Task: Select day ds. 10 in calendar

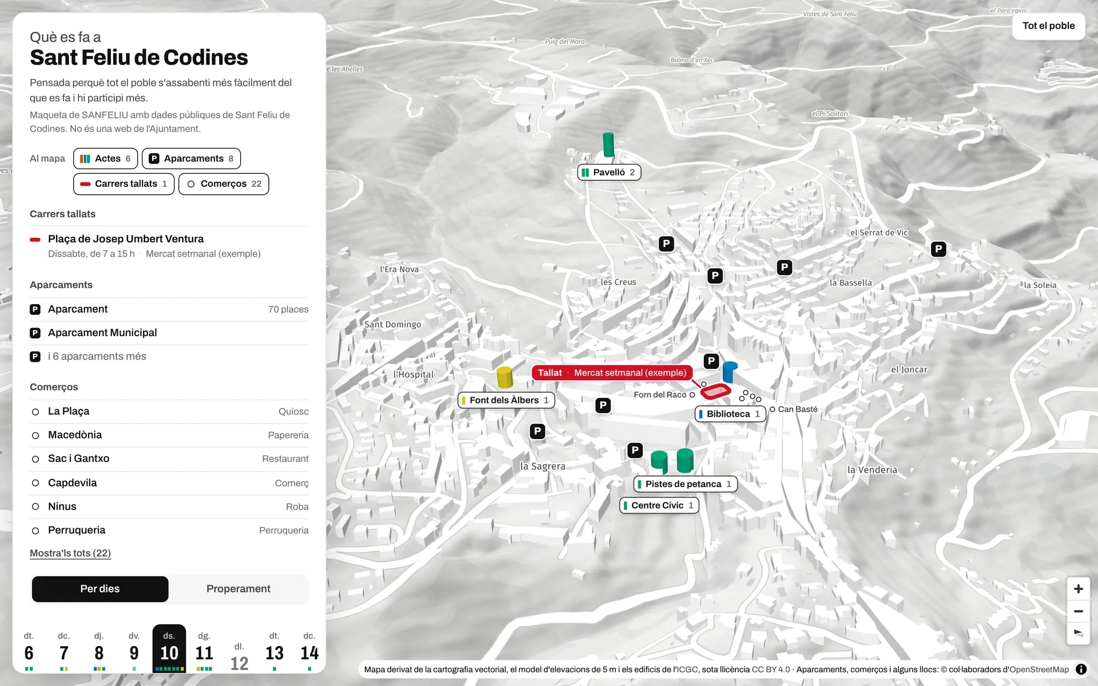Action: point(169,649)
